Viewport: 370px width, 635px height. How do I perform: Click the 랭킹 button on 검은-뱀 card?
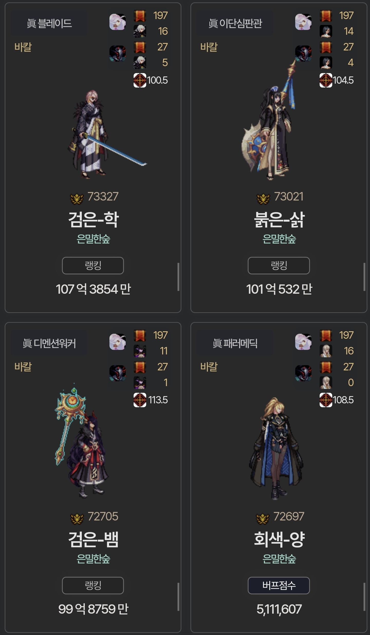point(93,585)
